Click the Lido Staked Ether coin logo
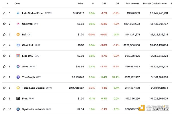 point(18,13)
